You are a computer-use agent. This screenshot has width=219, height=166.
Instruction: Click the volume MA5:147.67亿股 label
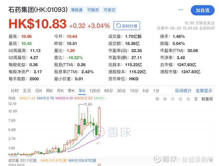click(x=54, y=161)
